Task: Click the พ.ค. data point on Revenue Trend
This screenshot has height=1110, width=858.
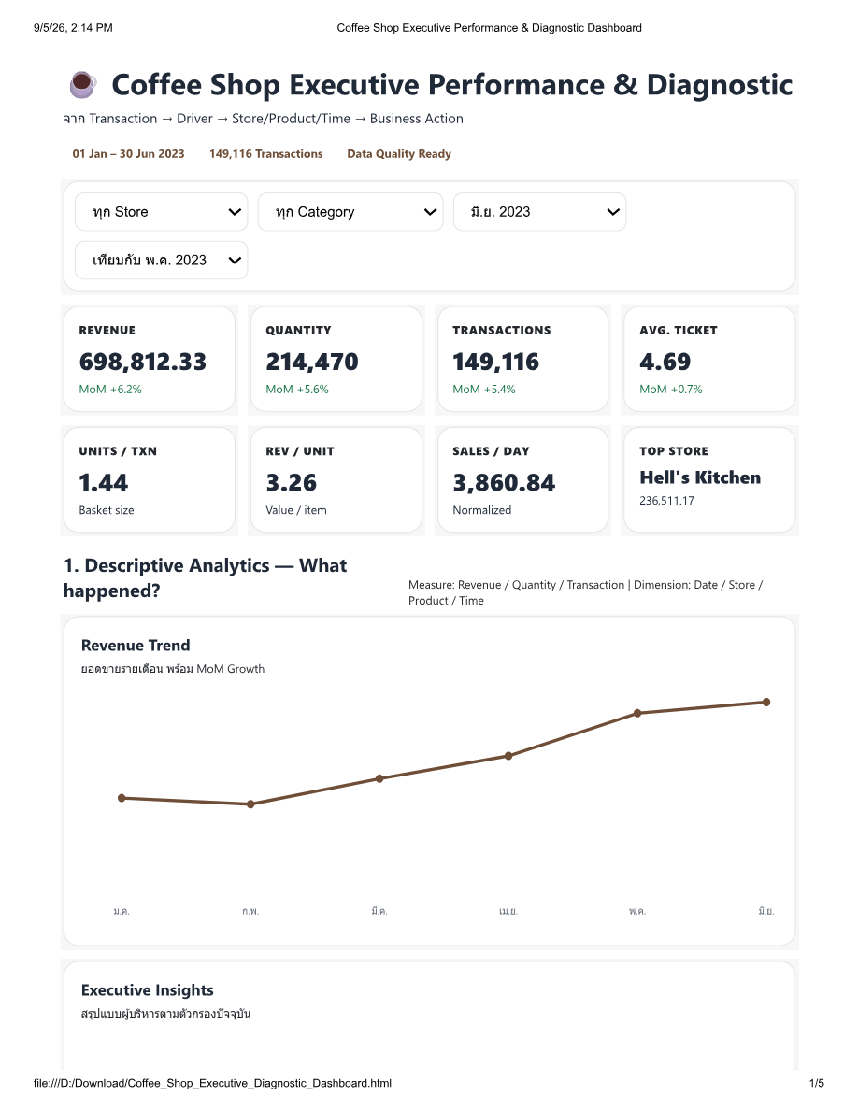Action: [637, 713]
